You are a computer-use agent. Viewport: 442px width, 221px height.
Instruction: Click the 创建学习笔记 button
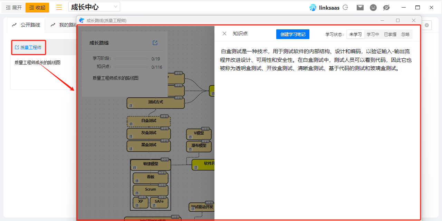coord(293,34)
